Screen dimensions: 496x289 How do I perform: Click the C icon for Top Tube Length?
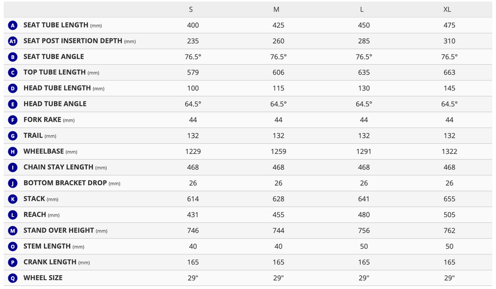(13, 73)
